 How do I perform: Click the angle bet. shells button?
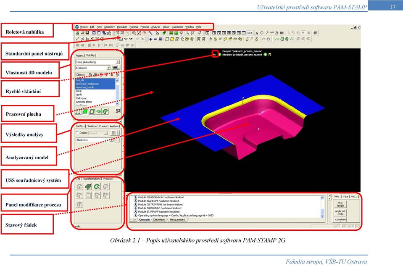pyautogui.click(x=340, y=212)
